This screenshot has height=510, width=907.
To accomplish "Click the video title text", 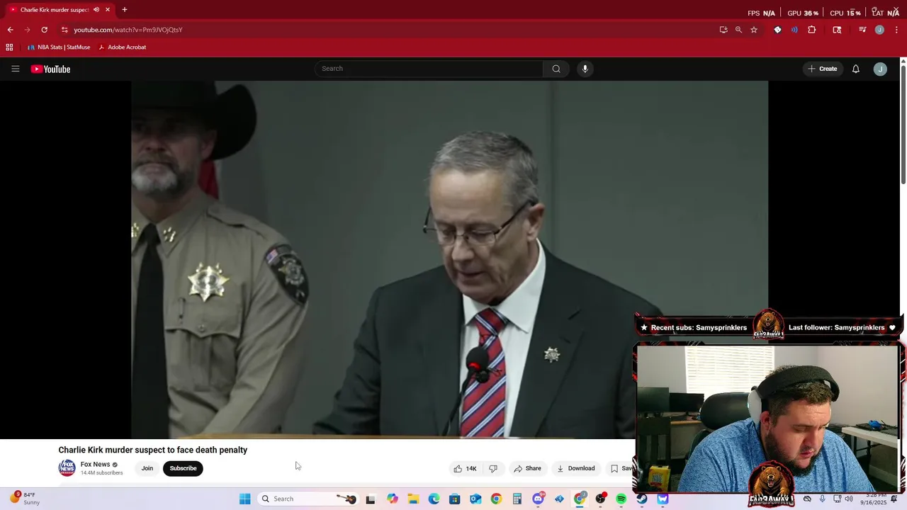I will 152,450.
